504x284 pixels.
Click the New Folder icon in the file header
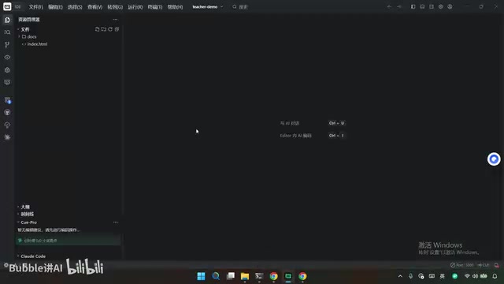103,29
